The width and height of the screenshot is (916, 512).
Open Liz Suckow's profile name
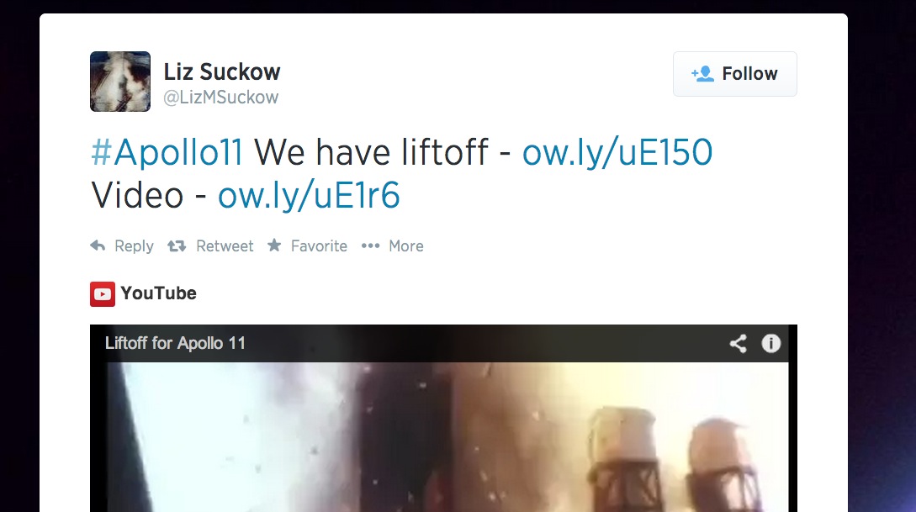(222, 71)
